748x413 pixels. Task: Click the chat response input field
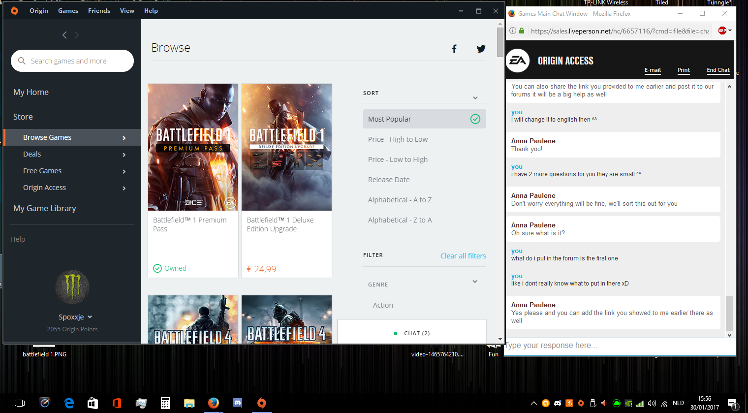click(621, 346)
